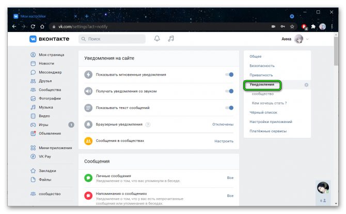Image resolution: width=346 pixels, height=214 pixels.
Task: Select Общее settings tab
Action: [256, 57]
